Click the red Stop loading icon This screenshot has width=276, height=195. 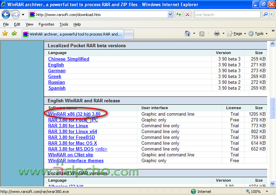[188, 14]
